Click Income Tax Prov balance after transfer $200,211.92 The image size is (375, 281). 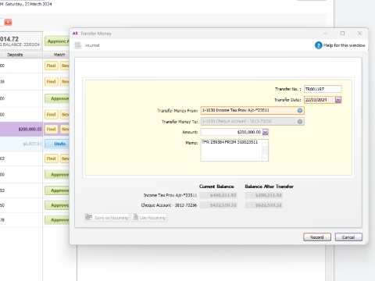(x=264, y=195)
